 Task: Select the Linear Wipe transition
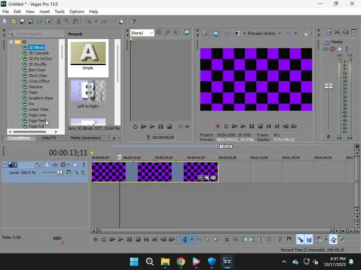click(x=38, y=109)
